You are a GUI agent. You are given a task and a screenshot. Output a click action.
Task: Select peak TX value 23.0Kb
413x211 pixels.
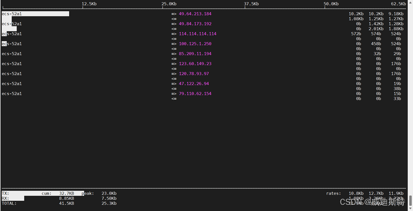pos(109,193)
